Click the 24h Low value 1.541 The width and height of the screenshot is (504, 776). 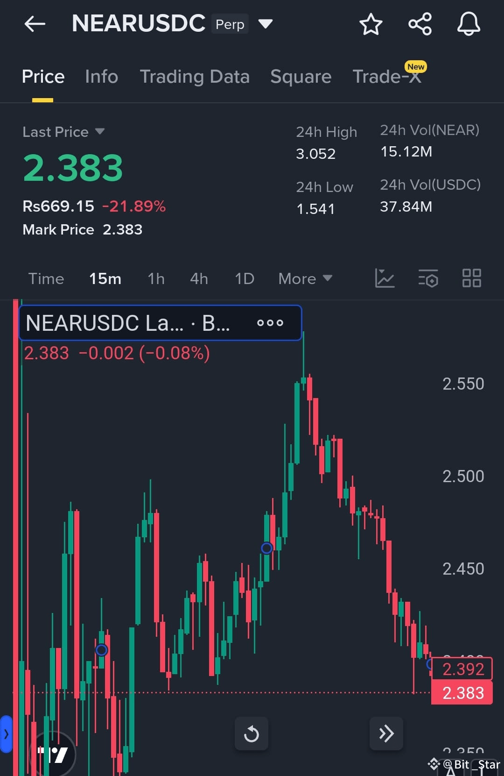click(315, 209)
